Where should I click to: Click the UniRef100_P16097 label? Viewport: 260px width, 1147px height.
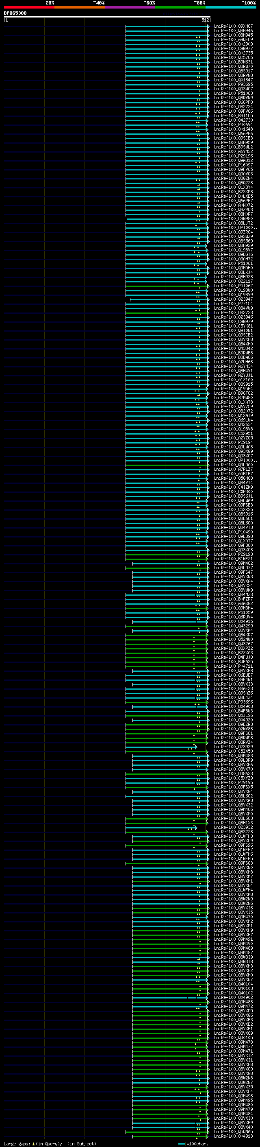tap(233, 165)
